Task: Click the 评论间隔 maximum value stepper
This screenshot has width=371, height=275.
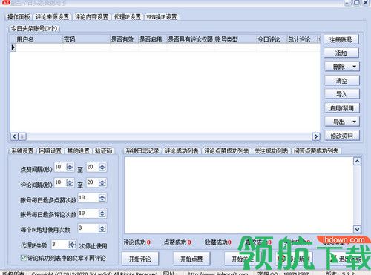Action: coord(102,182)
